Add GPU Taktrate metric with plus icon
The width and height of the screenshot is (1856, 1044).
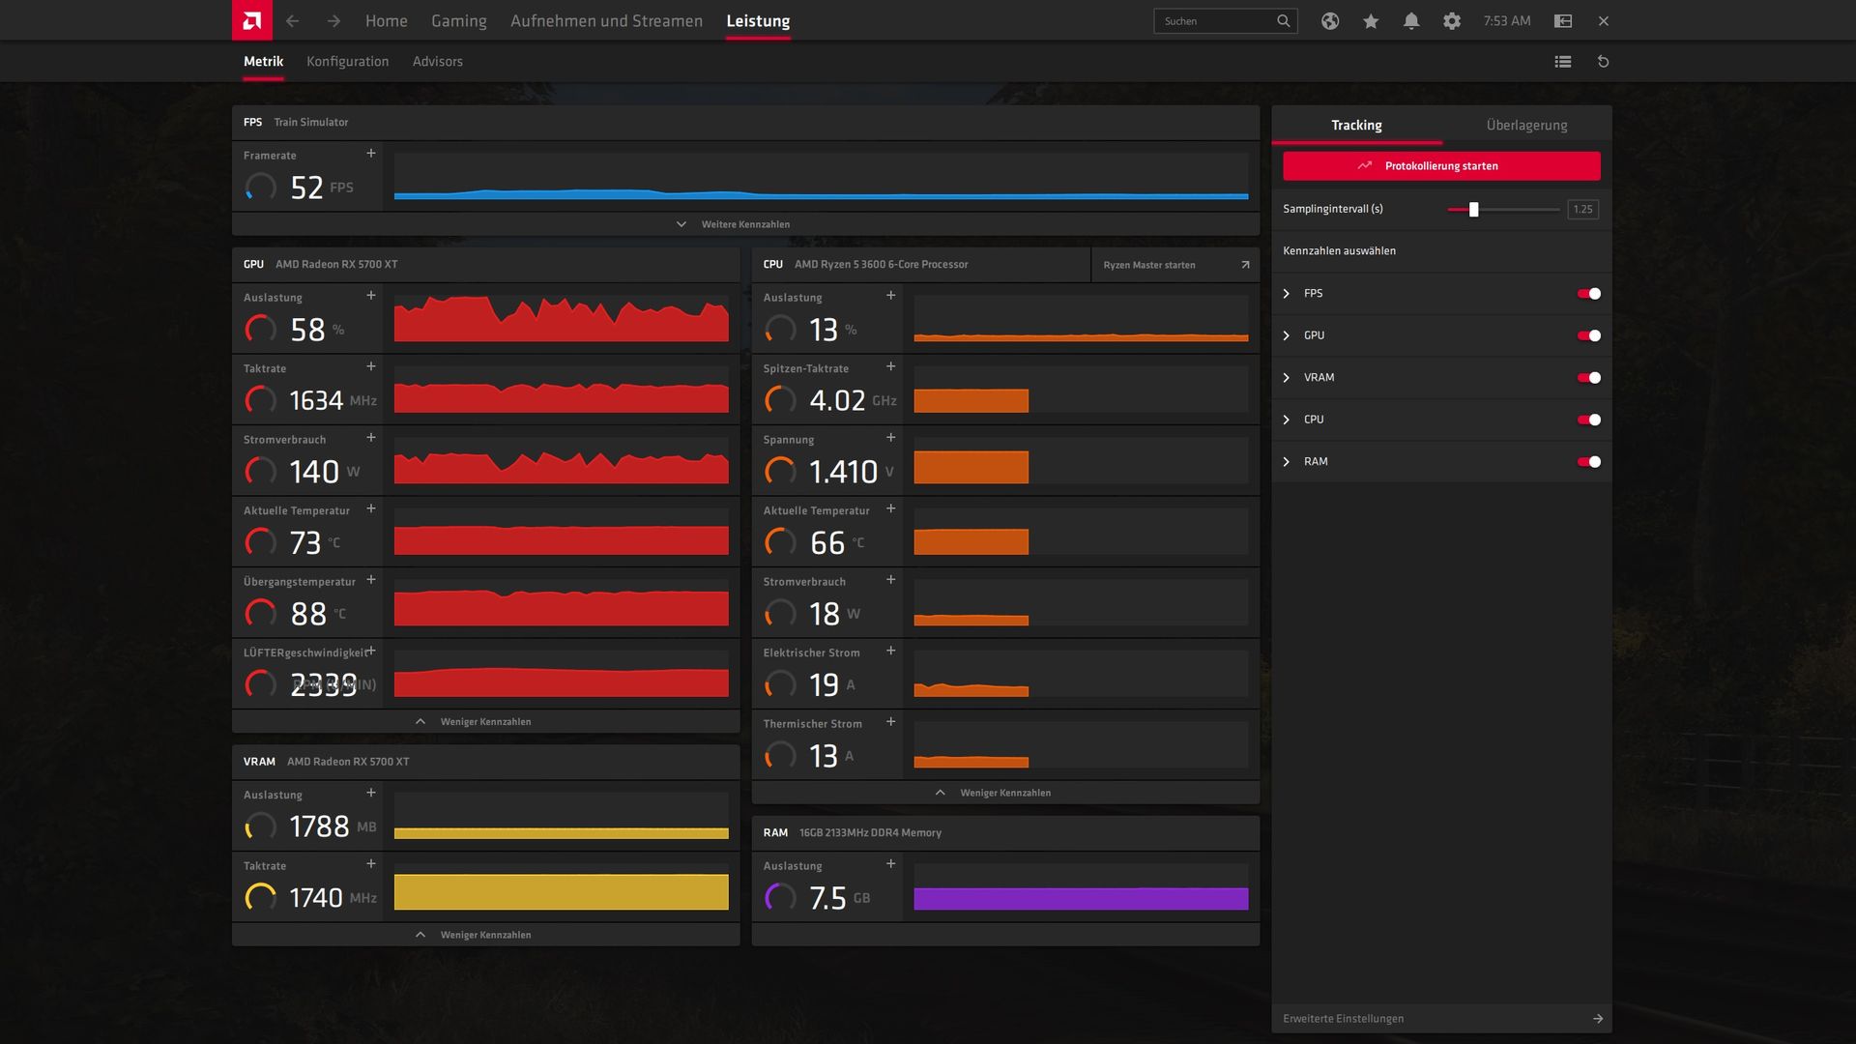click(x=371, y=366)
